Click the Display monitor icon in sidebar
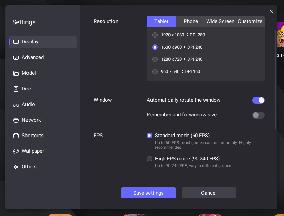Screen dimensions: 284x216 pyautogui.click(x=16, y=42)
